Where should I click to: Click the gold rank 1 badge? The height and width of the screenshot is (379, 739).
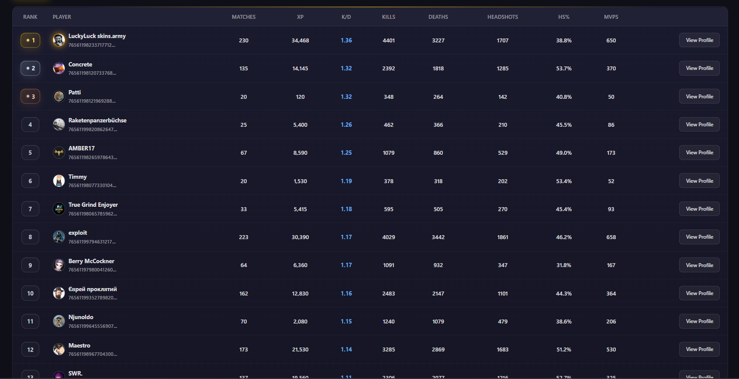pos(30,40)
